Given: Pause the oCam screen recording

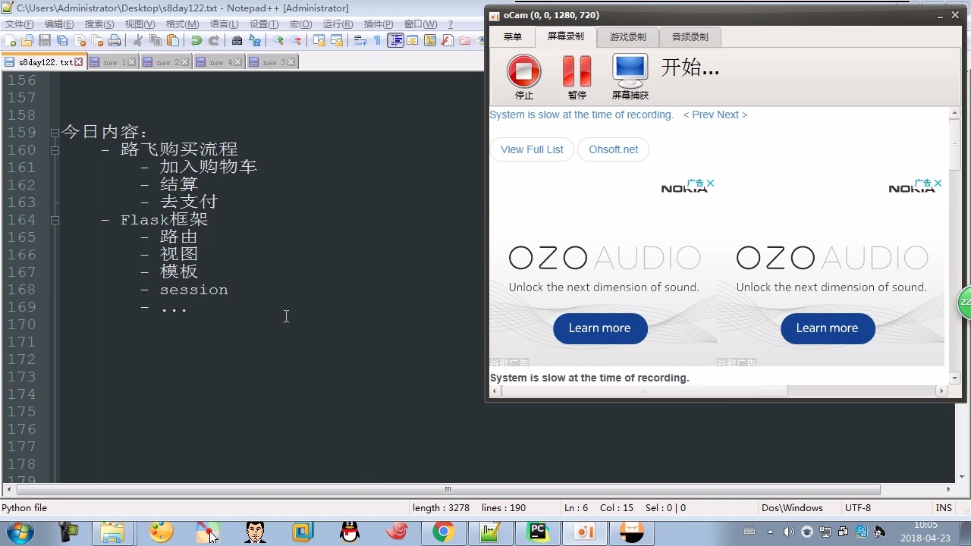Looking at the screenshot, I should pyautogui.click(x=577, y=71).
